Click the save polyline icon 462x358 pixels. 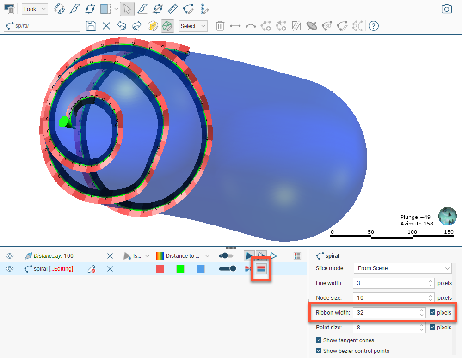[x=91, y=26]
